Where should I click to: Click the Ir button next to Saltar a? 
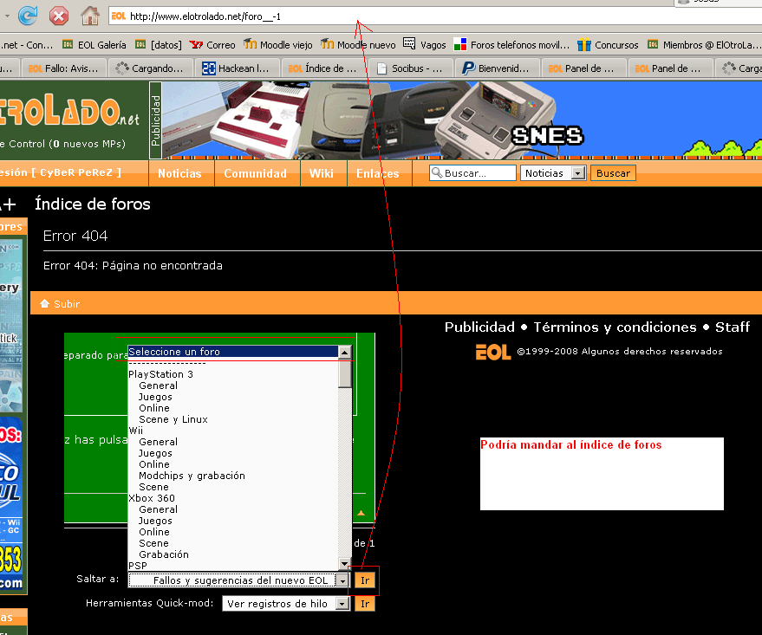(x=364, y=580)
